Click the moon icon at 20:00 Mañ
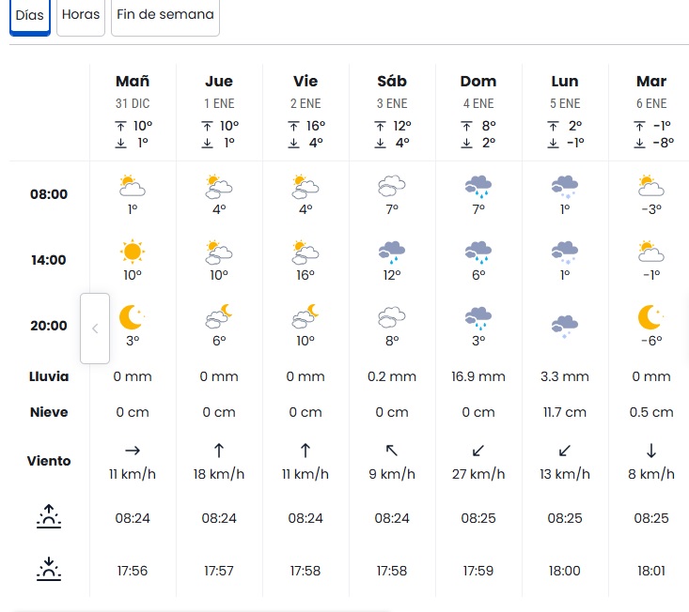The height and width of the screenshot is (612, 689). [133, 316]
